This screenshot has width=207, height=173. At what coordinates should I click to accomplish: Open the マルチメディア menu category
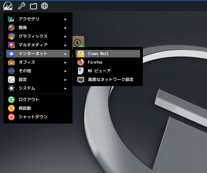pyautogui.click(x=38, y=45)
